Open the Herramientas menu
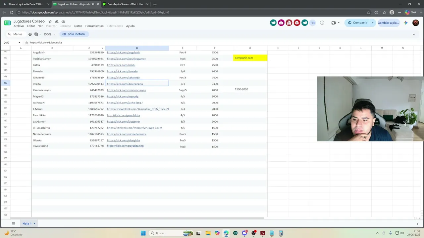424x238 pixels. coord(94,26)
